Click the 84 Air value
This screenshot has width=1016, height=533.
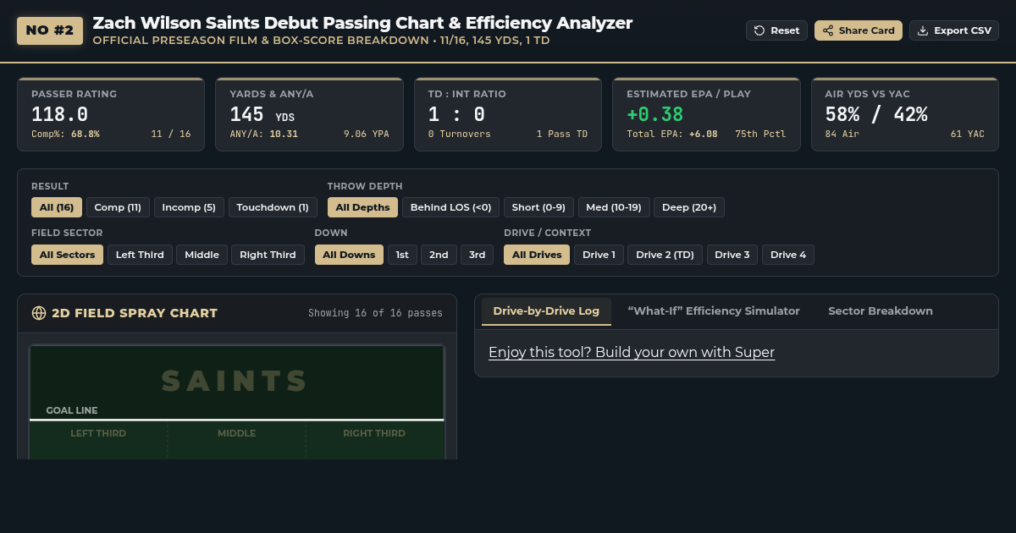[842, 134]
